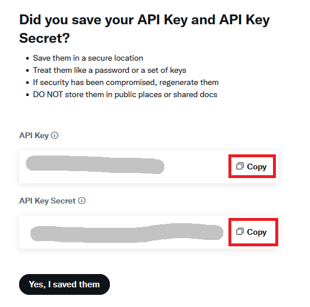Click the clipboard icon in the API Key Secret row

tap(240, 231)
